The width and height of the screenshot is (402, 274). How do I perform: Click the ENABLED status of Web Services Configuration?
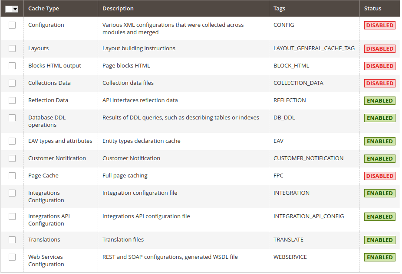click(x=380, y=258)
